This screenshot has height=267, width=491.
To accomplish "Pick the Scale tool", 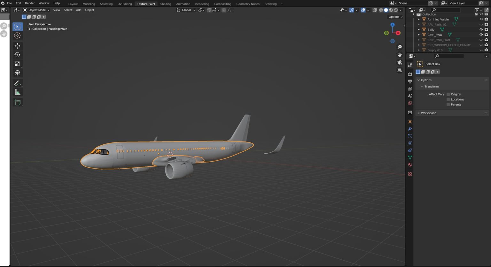I will coord(18,64).
